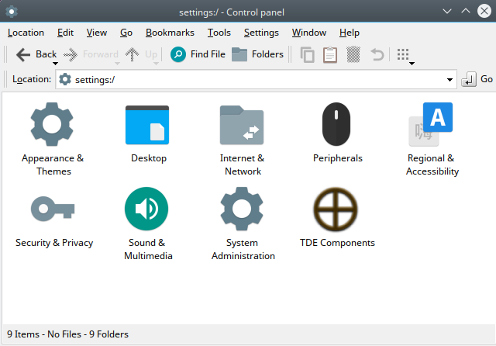
Task: Click inside the Location text field
Action: pyautogui.click(x=256, y=79)
